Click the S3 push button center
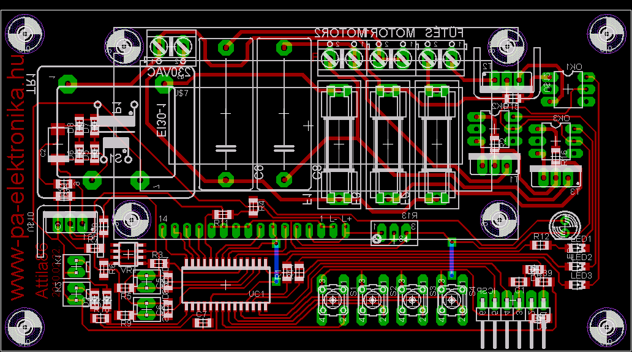Screen dimensions: 632x352 coord(412,300)
